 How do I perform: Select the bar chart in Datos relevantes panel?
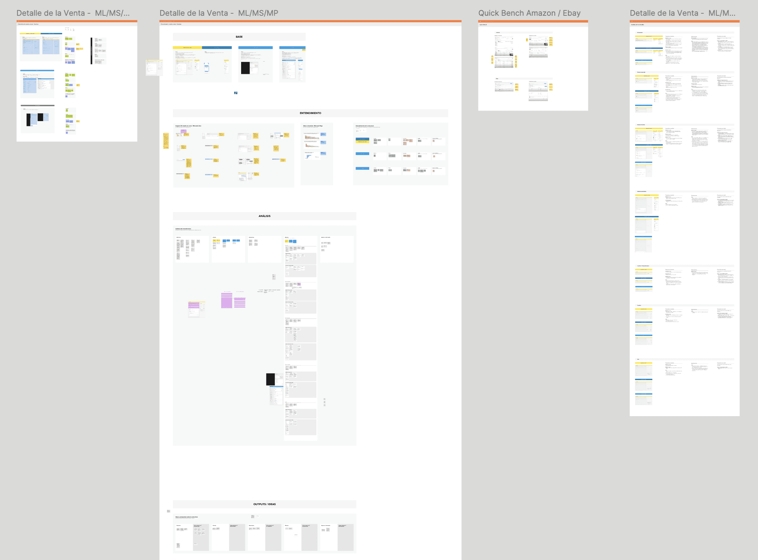tap(312, 137)
